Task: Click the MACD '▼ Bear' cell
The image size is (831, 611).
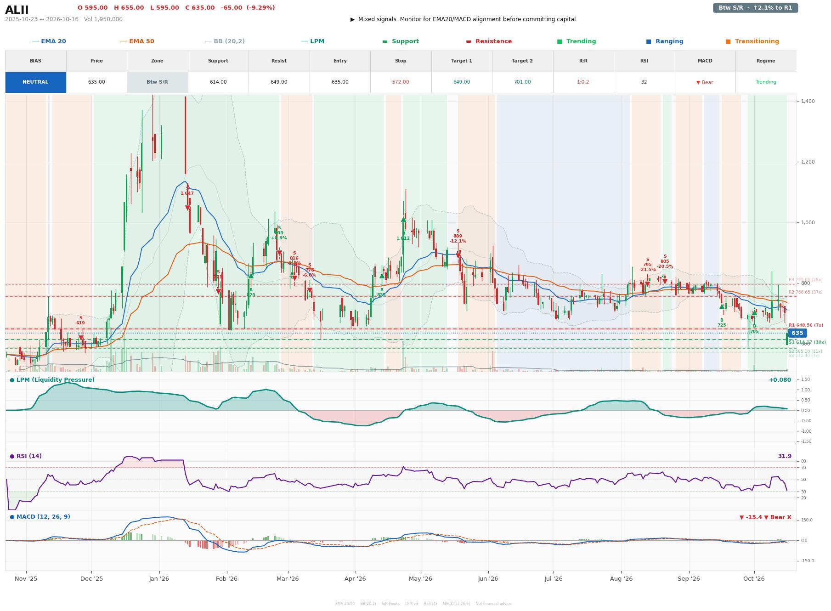Action: pyautogui.click(x=705, y=82)
